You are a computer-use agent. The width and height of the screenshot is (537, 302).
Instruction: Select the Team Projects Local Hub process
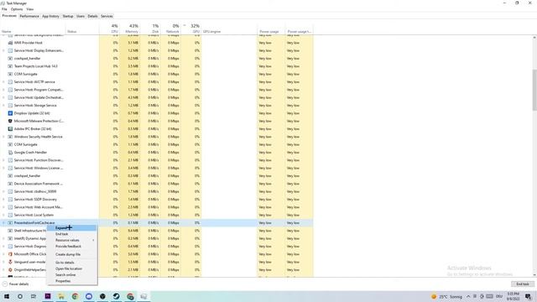pos(157,66)
